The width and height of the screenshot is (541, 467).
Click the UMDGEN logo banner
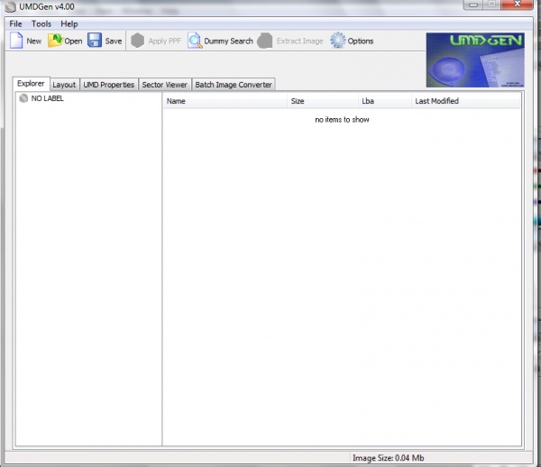(x=475, y=60)
